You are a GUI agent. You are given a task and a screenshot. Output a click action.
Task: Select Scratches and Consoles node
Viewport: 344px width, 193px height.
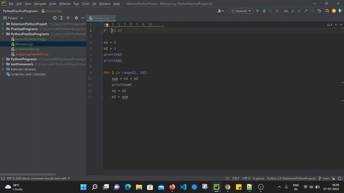click(28, 75)
